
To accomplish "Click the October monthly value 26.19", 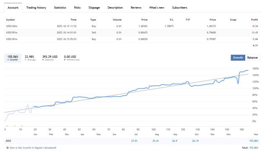I will click(x=195, y=141).
